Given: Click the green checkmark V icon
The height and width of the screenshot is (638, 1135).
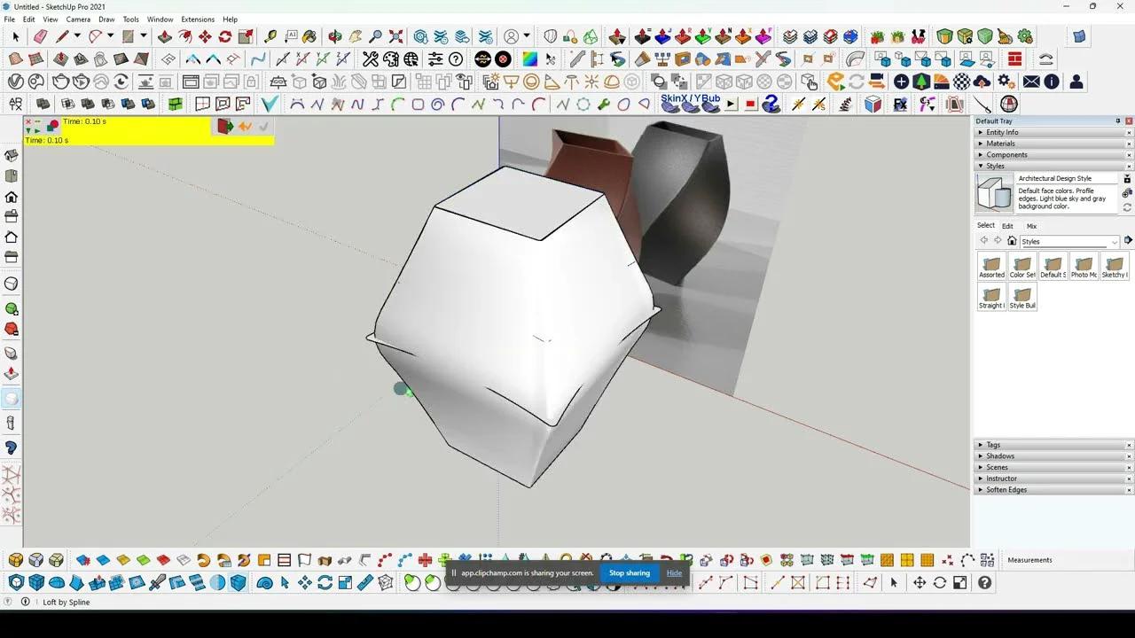Looking at the screenshot, I should click(270, 105).
